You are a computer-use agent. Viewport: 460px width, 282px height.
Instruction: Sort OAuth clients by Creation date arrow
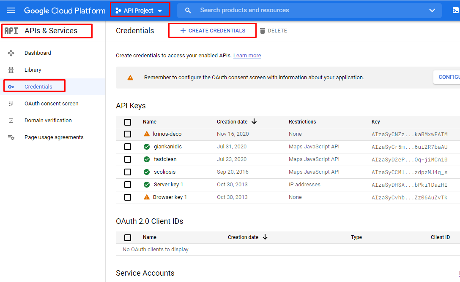[x=265, y=237]
